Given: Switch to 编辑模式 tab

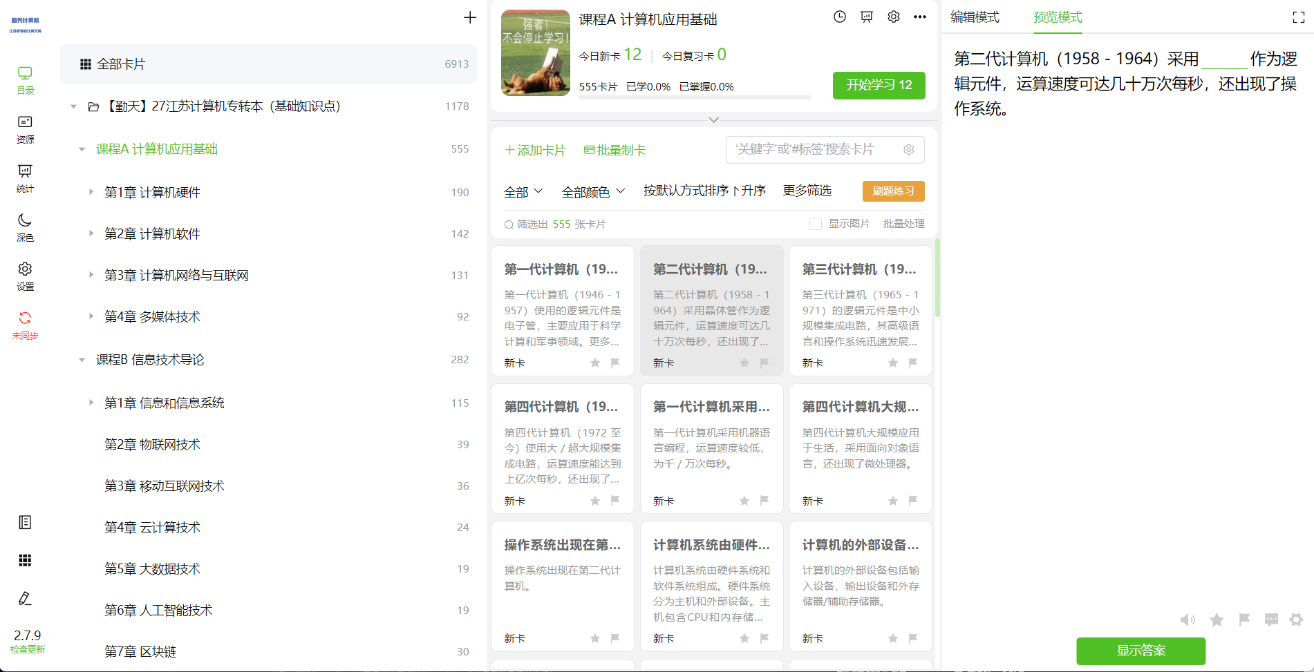Looking at the screenshot, I should (x=975, y=17).
